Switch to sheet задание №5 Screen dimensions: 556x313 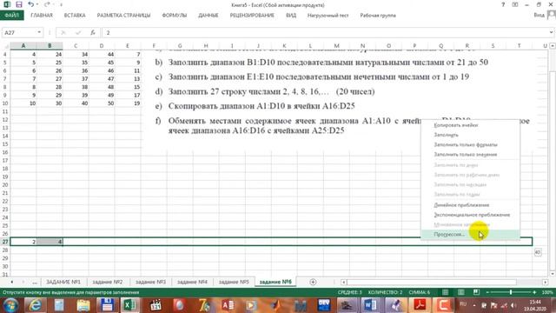click(234, 282)
